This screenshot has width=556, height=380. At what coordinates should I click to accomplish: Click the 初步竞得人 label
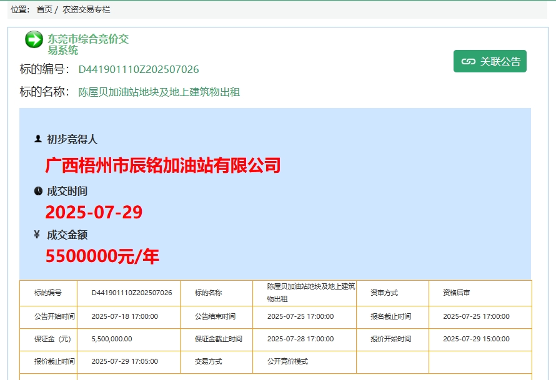(x=72, y=139)
